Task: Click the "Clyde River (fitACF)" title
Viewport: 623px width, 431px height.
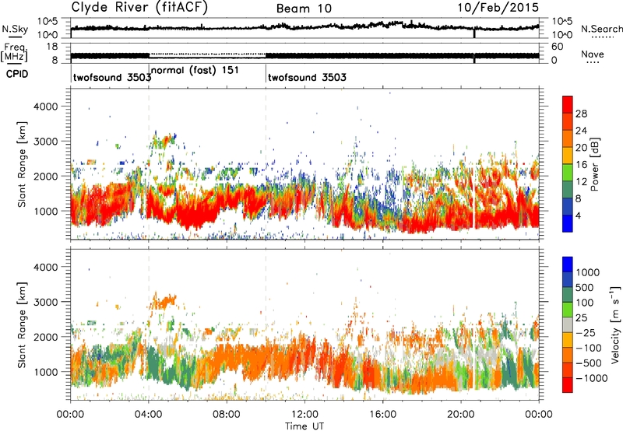Action: tap(139, 7)
